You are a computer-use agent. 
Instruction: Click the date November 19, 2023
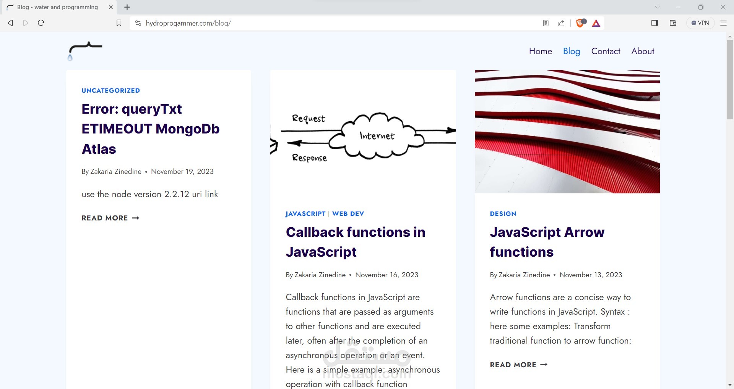click(182, 172)
